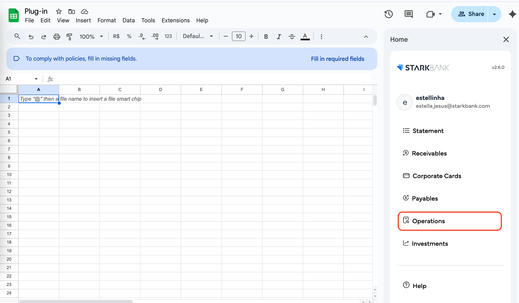This screenshot has width=519, height=303.
Task: Click the print icon in toolbar
Action: coord(57,37)
